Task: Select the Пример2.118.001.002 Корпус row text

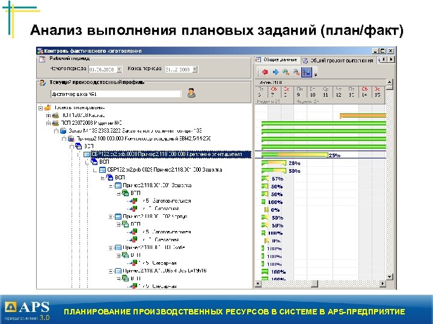Action: click(x=155, y=217)
